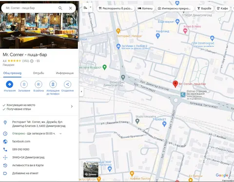The image size is (234, 182).
Task: Open the Слоеве layers thumbnail
Action: coord(91,170)
